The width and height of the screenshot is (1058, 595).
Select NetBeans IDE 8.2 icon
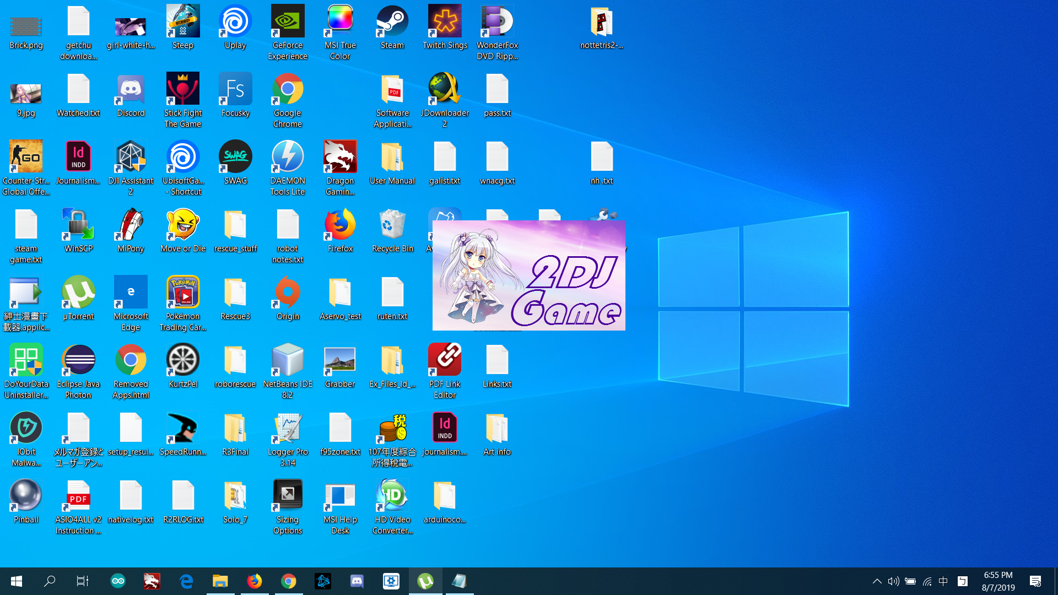click(x=288, y=372)
